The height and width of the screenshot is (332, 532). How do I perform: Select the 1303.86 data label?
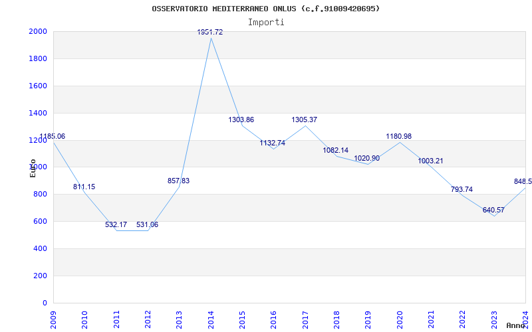tap(241, 120)
